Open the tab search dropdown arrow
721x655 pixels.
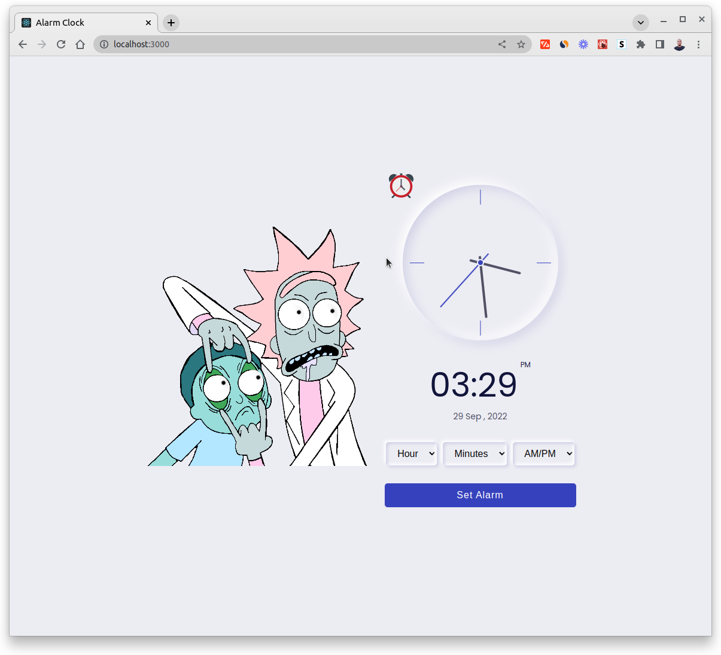pyautogui.click(x=641, y=23)
